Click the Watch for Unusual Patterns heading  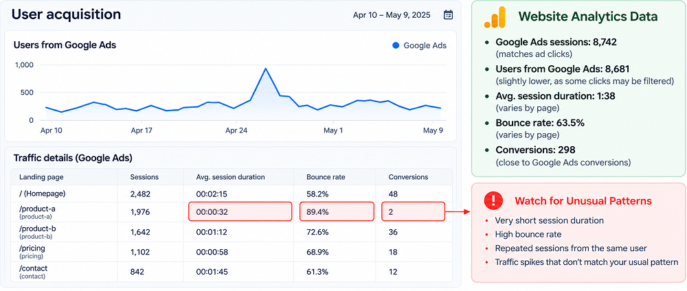(x=583, y=201)
